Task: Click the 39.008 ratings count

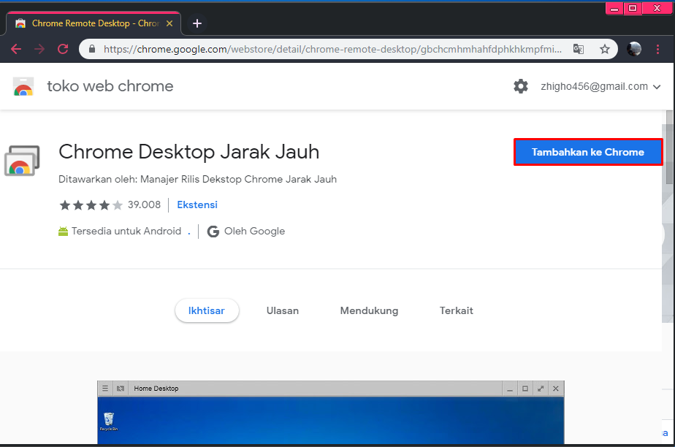Action: coord(144,205)
